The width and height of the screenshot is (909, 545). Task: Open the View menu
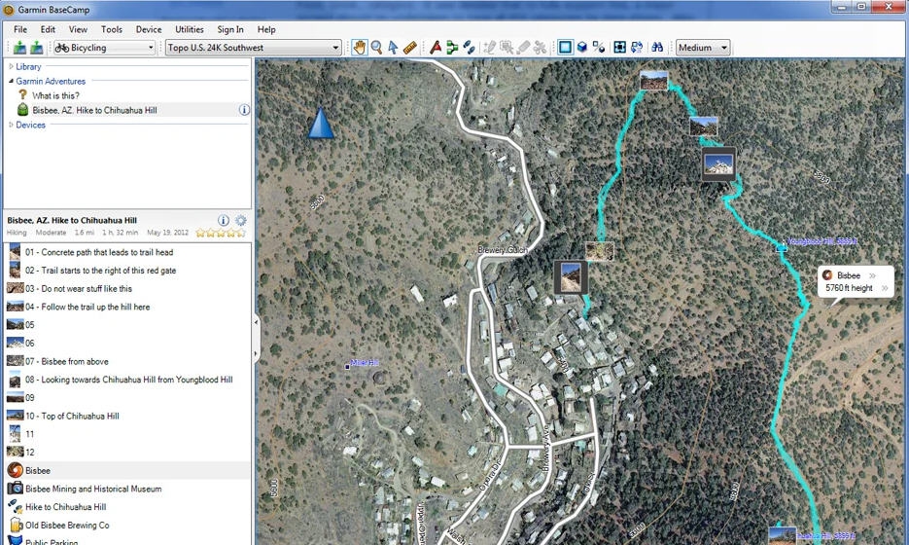tap(79, 29)
